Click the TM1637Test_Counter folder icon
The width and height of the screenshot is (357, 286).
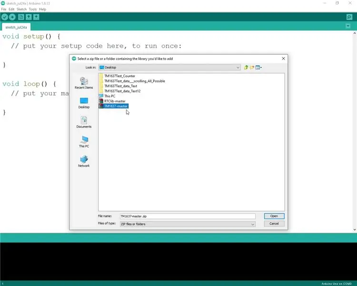point(101,76)
